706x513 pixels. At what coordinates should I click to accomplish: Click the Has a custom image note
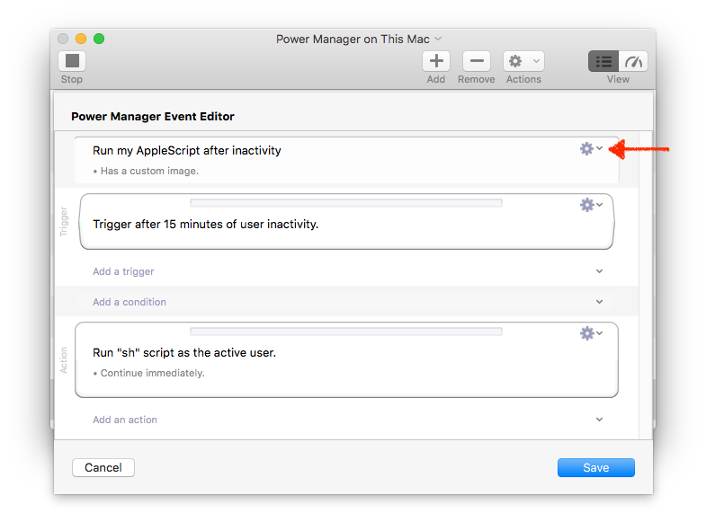click(x=146, y=172)
